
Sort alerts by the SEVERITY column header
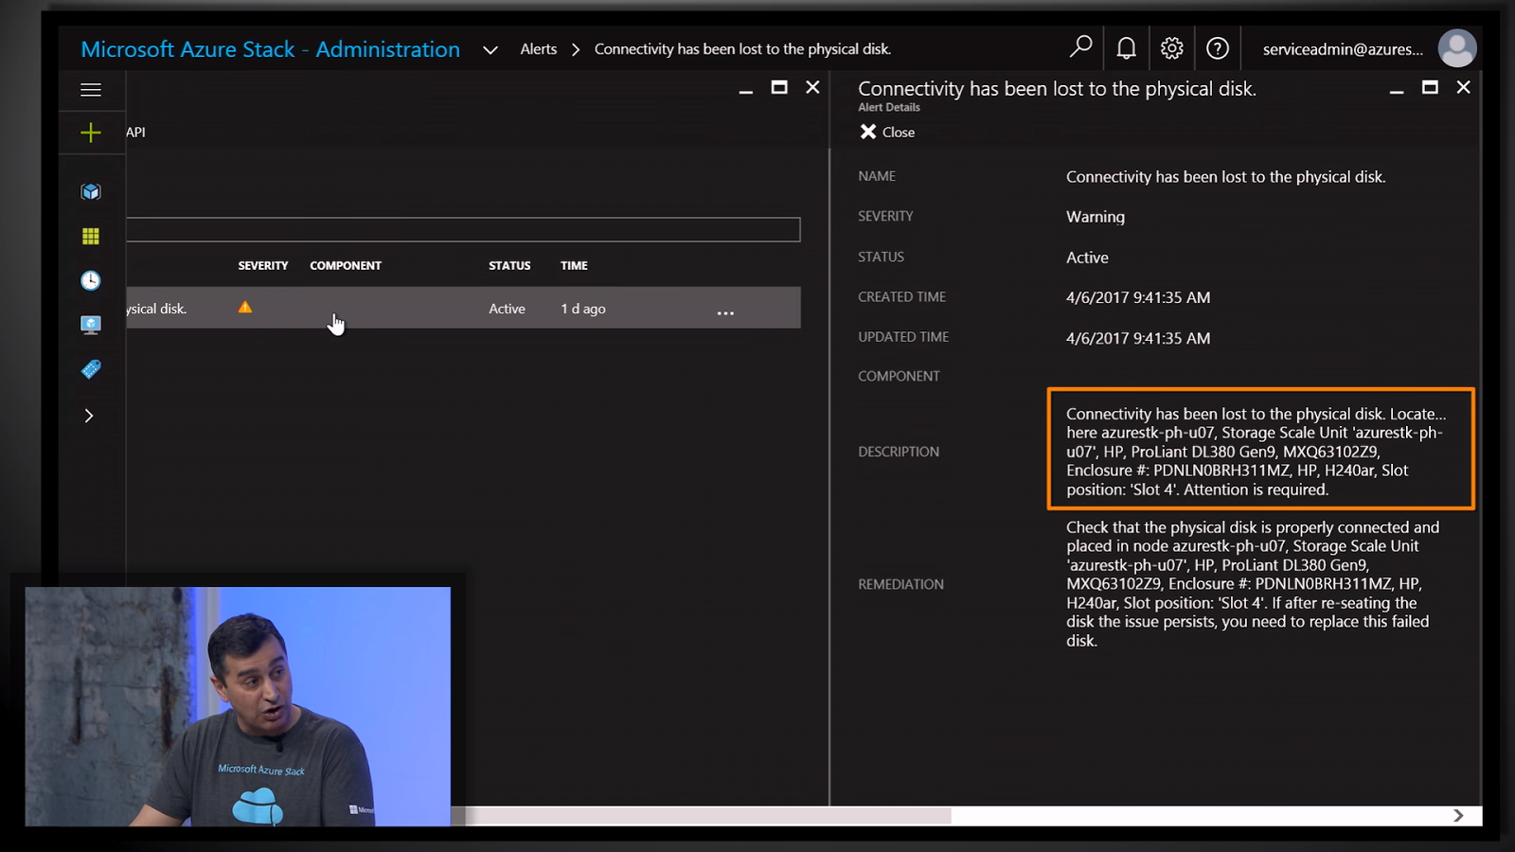point(263,265)
